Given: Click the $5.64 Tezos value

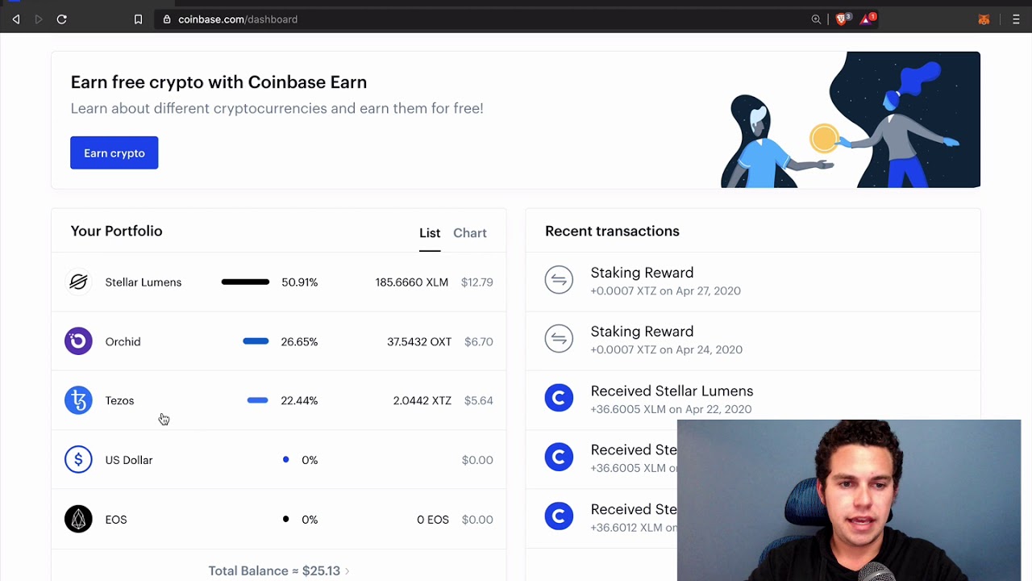Looking at the screenshot, I should [x=479, y=400].
